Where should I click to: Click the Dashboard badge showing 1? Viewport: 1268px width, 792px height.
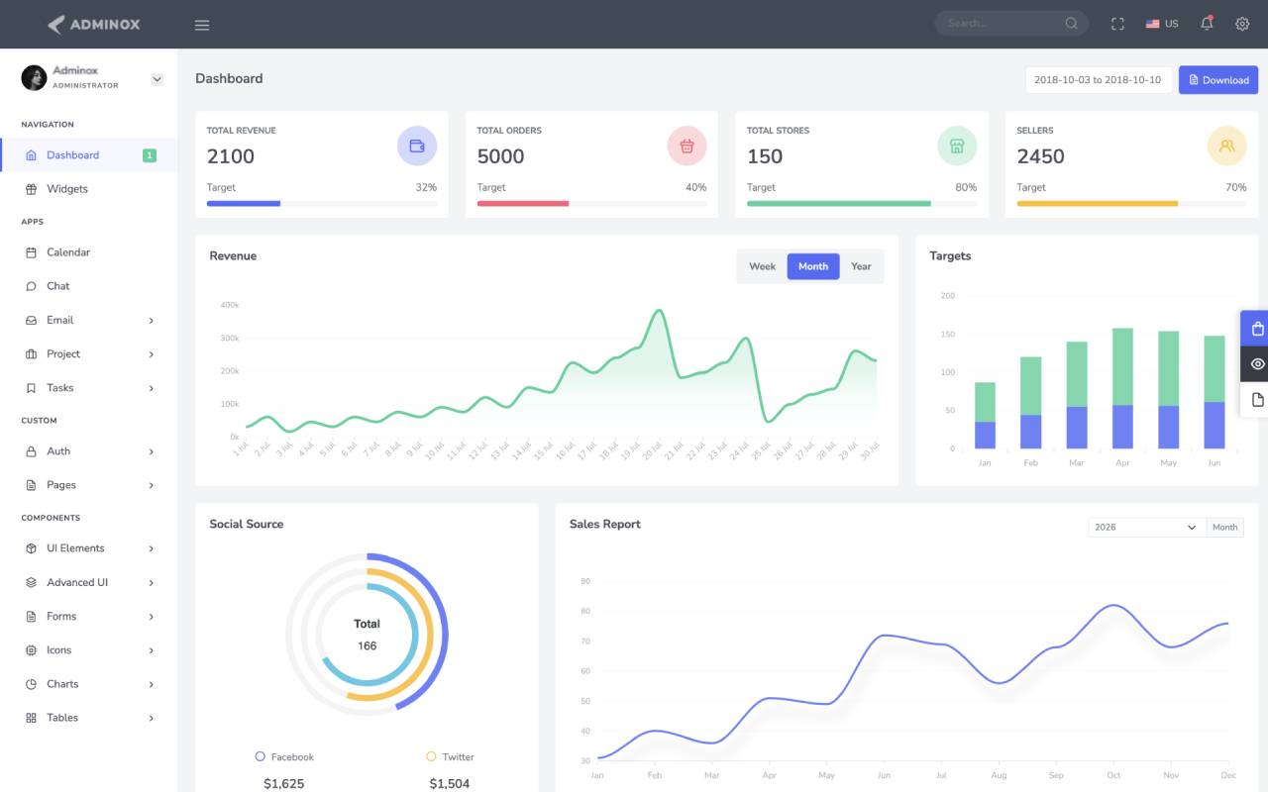click(150, 155)
